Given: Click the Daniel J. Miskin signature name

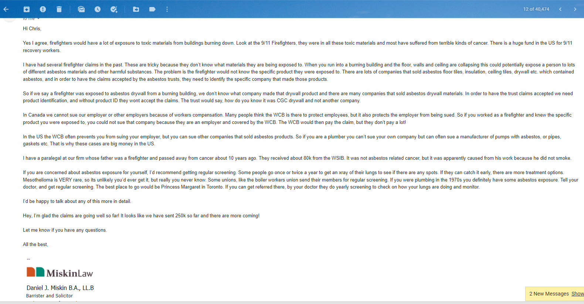Looking at the screenshot, I should 60,288.
